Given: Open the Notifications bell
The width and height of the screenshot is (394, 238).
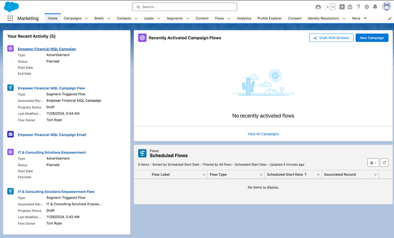Looking at the screenshot, I should (x=375, y=7).
